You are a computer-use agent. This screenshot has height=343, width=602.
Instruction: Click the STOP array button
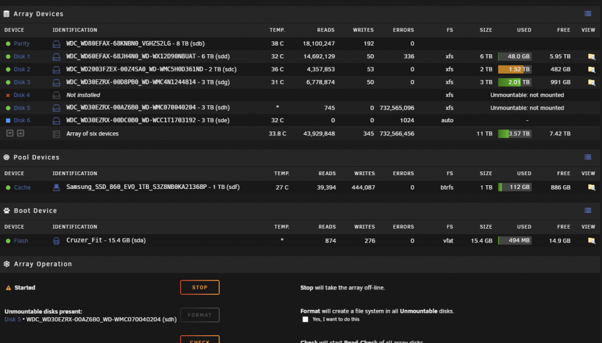coord(200,288)
